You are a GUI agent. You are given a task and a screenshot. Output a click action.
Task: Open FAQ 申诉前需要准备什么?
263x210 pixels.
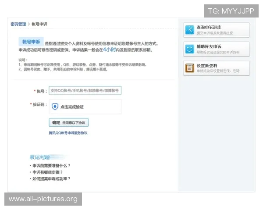51,166
